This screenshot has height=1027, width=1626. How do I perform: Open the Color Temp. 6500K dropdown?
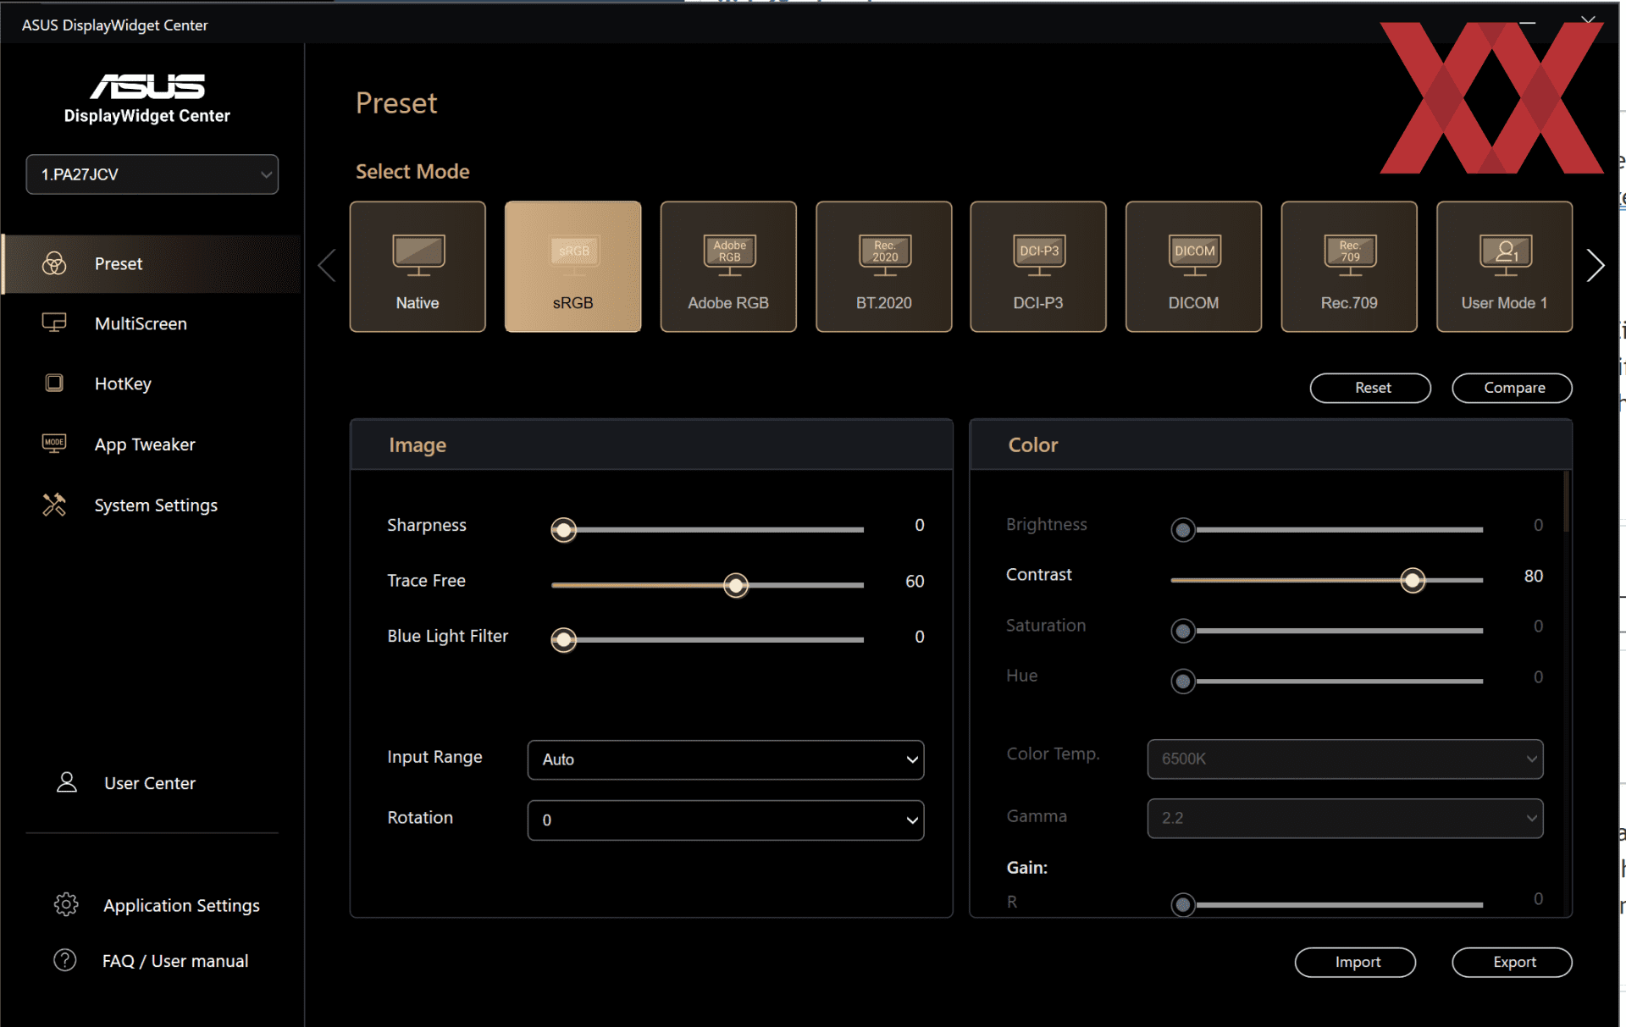tap(1345, 759)
